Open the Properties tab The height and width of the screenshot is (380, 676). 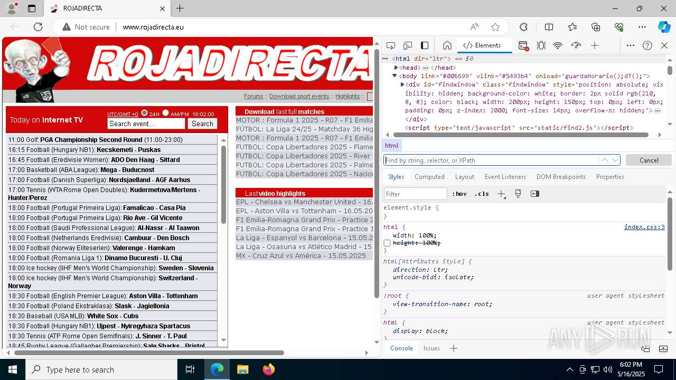click(x=610, y=177)
